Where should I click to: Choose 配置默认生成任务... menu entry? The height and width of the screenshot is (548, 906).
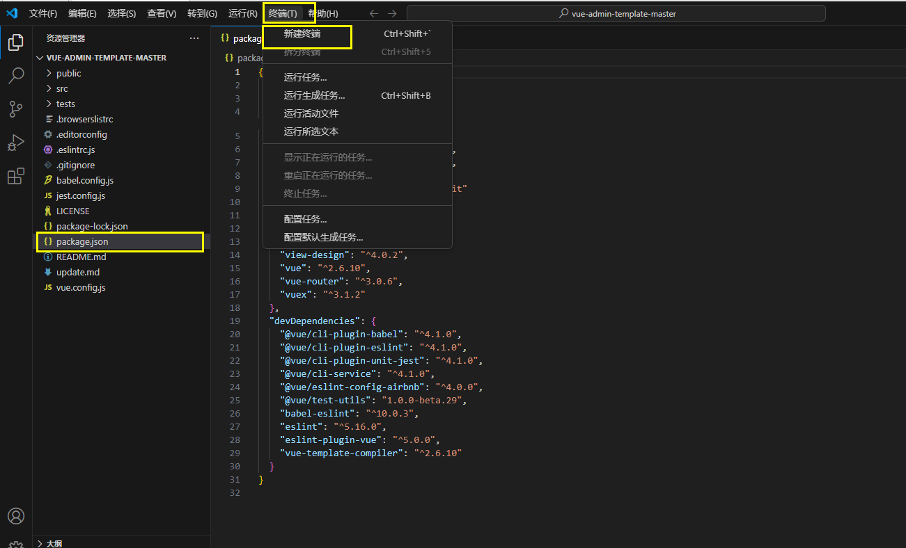357,237
